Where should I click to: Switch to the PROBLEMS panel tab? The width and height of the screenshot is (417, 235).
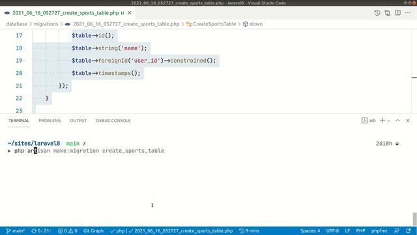click(x=50, y=120)
